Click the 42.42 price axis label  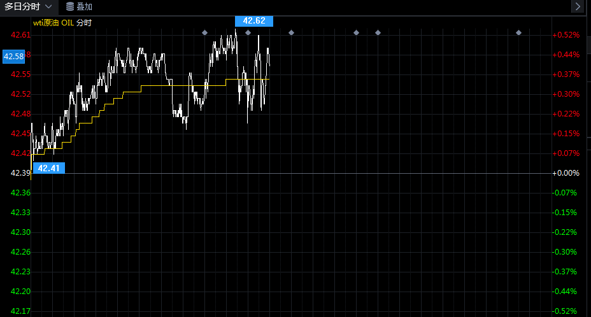click(21, 153)
